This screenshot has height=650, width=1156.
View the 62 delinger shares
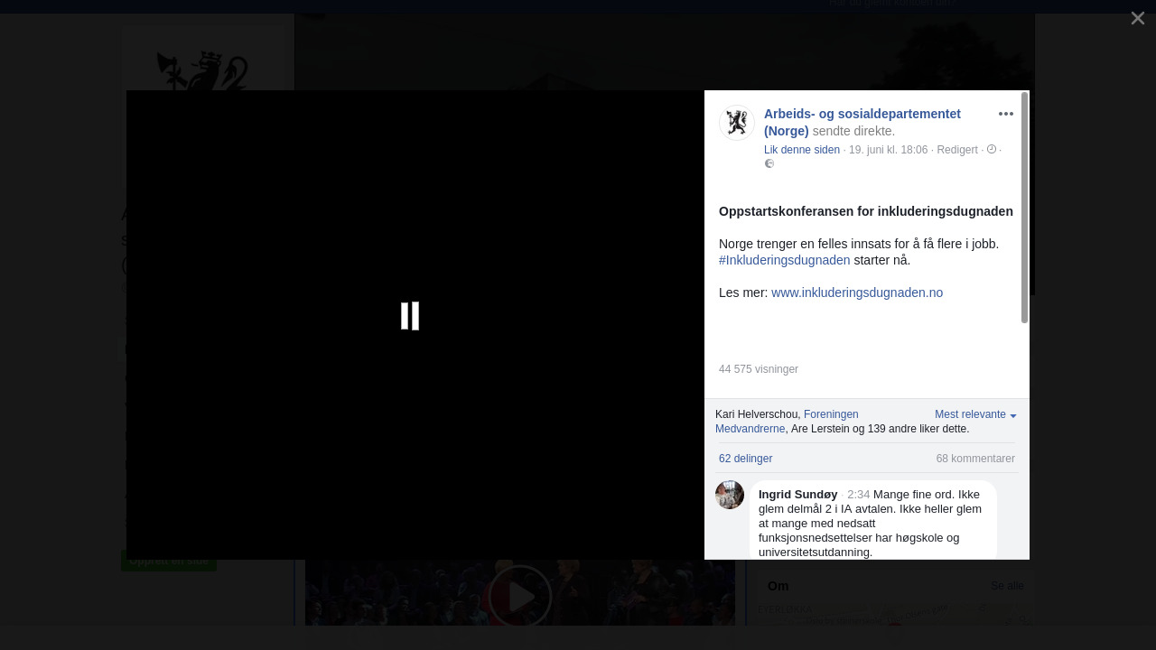click(x=746, y=459)
